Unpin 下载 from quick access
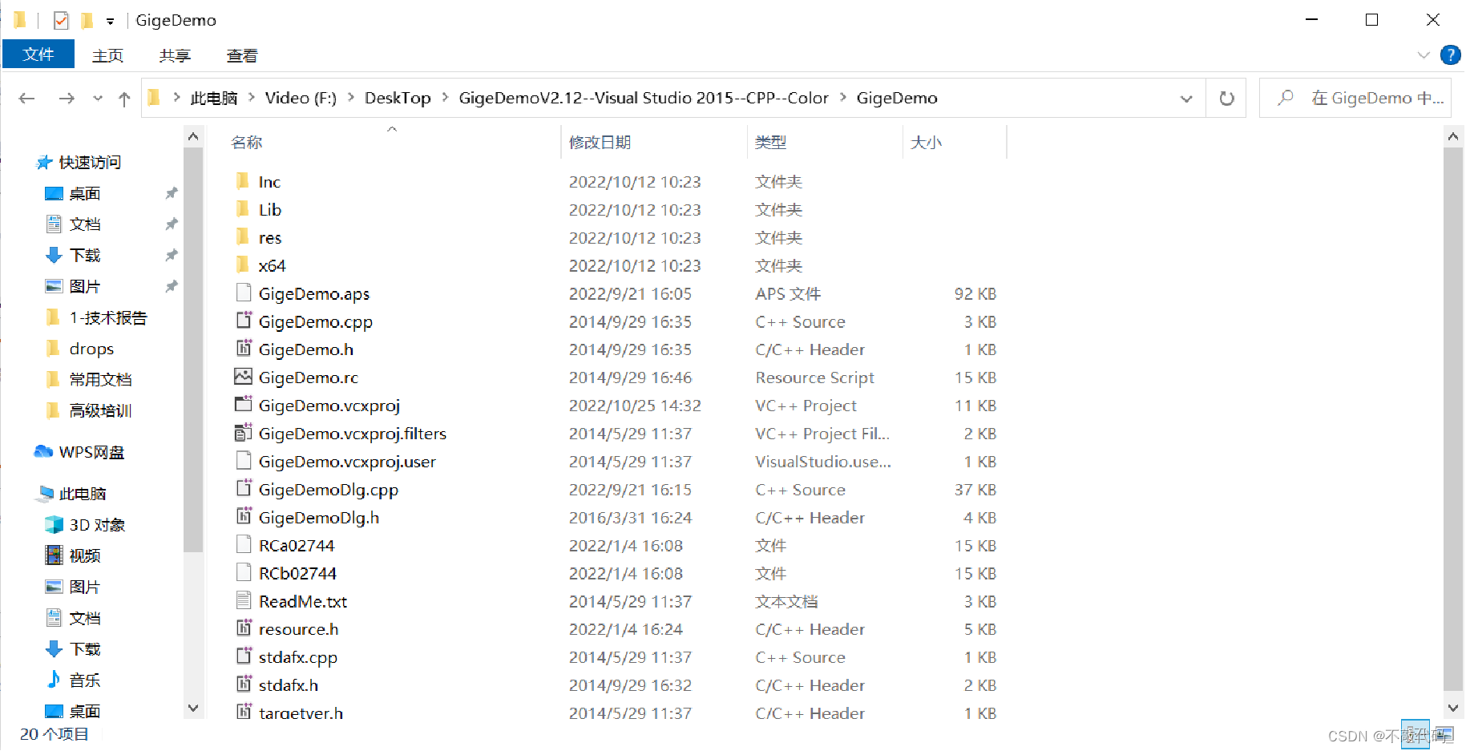The height and width of the screenshot is (751, 1466). click(172, 255)
